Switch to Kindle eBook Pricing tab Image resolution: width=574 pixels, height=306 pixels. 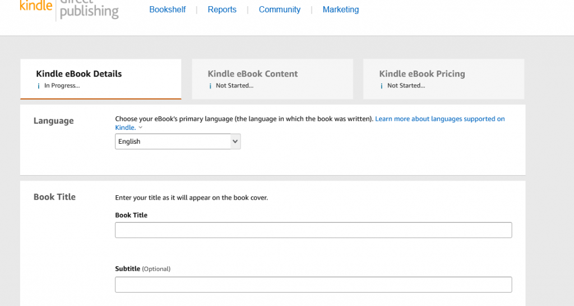click(x=444, y=79)
